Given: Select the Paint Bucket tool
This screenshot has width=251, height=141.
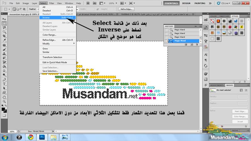Looking at the screenshot, I should [4, 66].
